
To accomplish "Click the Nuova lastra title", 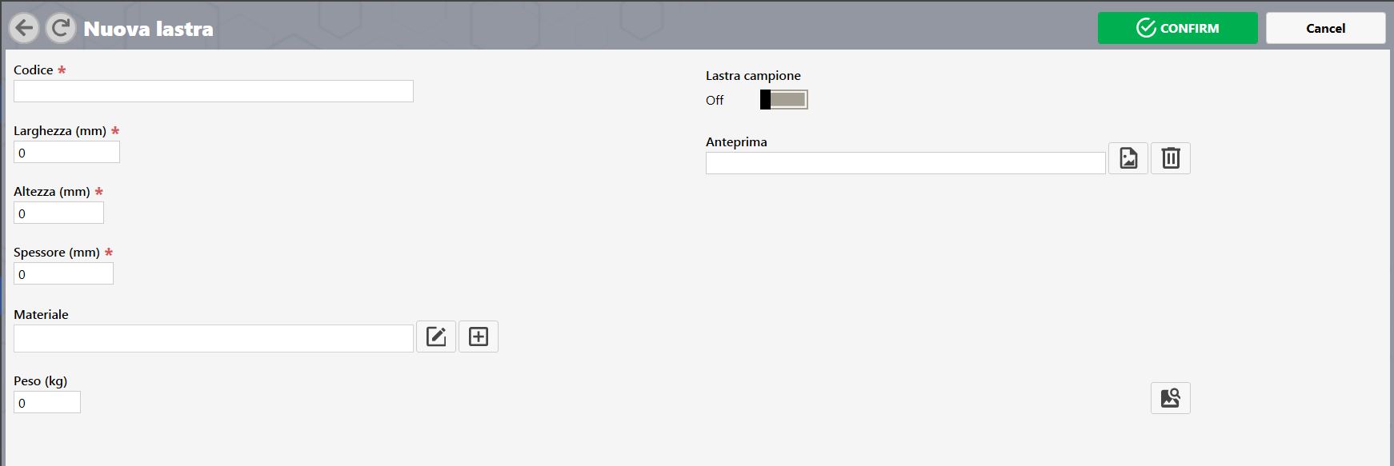I will tap(149, 29).
